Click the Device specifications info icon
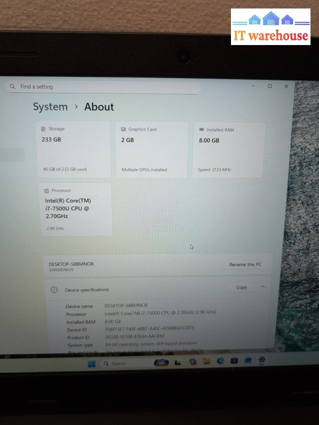Viewport: 319px width, 425px height. pyautogui.click(x=54, y=290)
